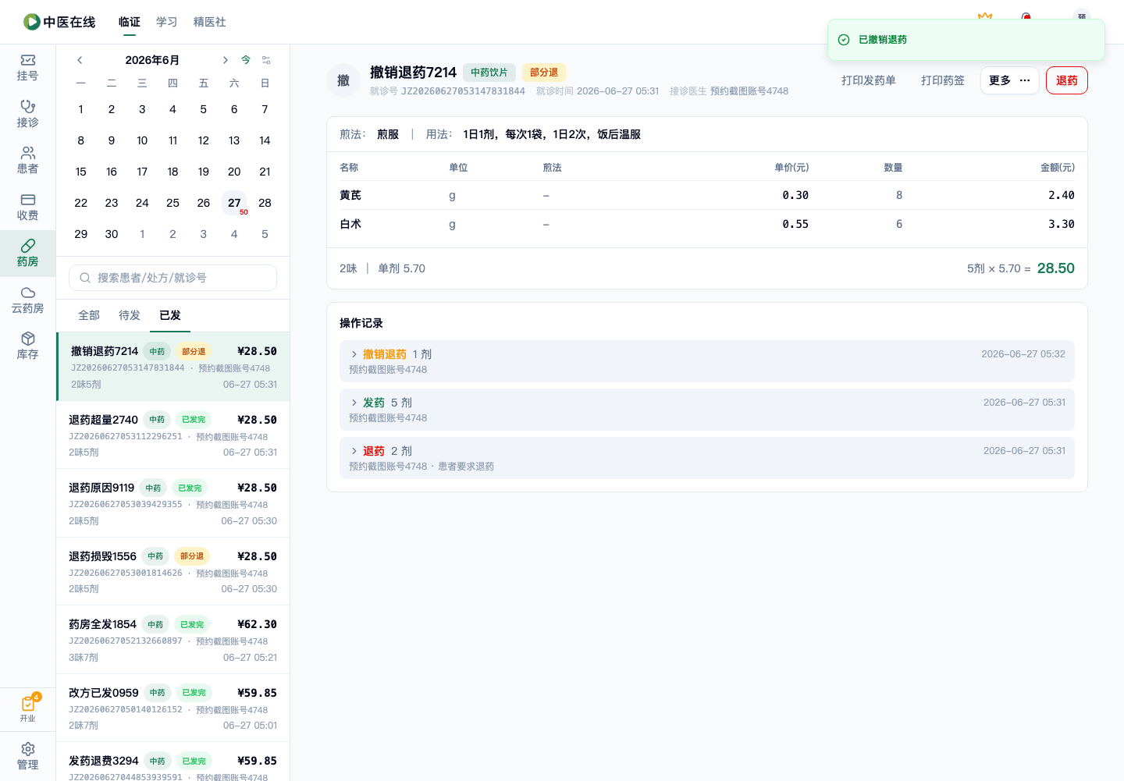Click ¥62.30 price in list
This screenshot has height=781, width=1124.
pos(257,624)
